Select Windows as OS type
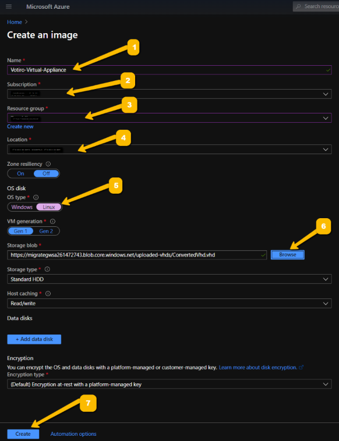This screenshot has width=339, height=441. pyautogui.click(x=22, y=207)
